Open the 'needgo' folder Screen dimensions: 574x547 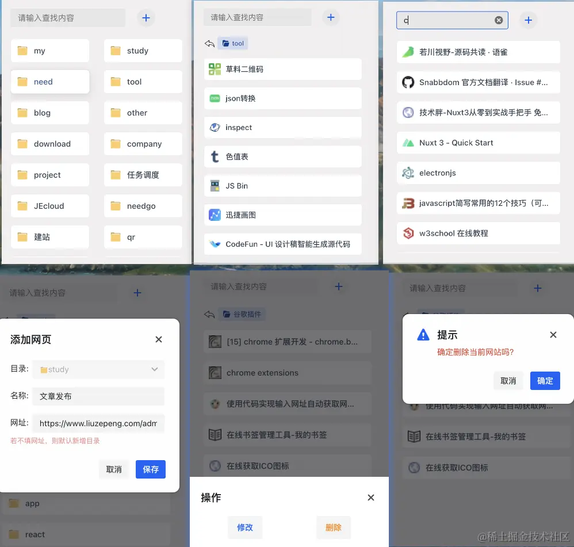143,206
